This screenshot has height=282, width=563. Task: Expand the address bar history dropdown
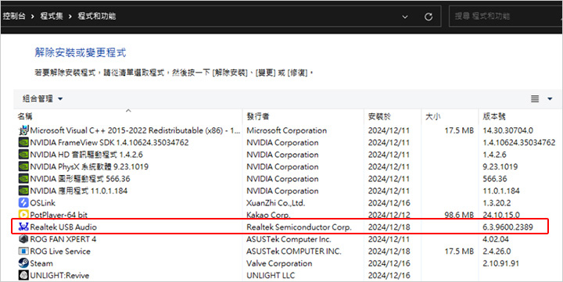405,16
